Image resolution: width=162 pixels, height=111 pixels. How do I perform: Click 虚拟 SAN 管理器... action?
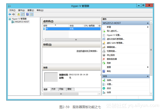point(115,43)
